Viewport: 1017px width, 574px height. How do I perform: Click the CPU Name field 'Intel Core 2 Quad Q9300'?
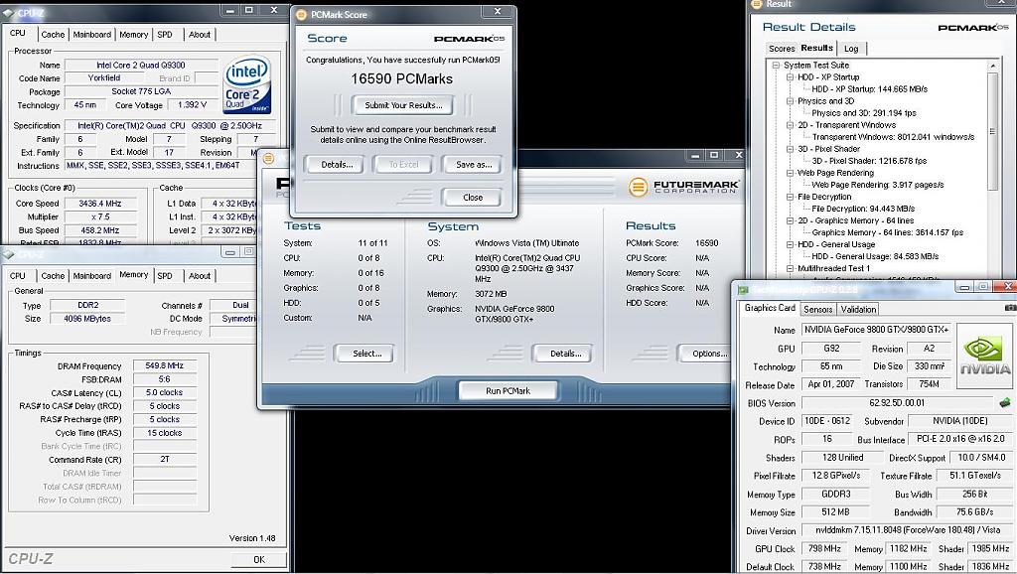pos(141,65)
